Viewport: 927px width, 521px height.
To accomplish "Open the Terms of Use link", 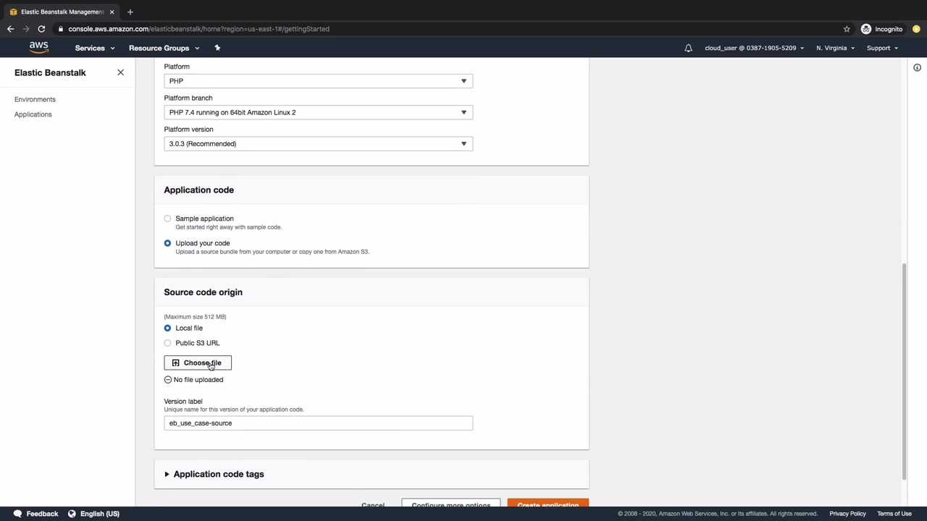I will tap(894, 514).
